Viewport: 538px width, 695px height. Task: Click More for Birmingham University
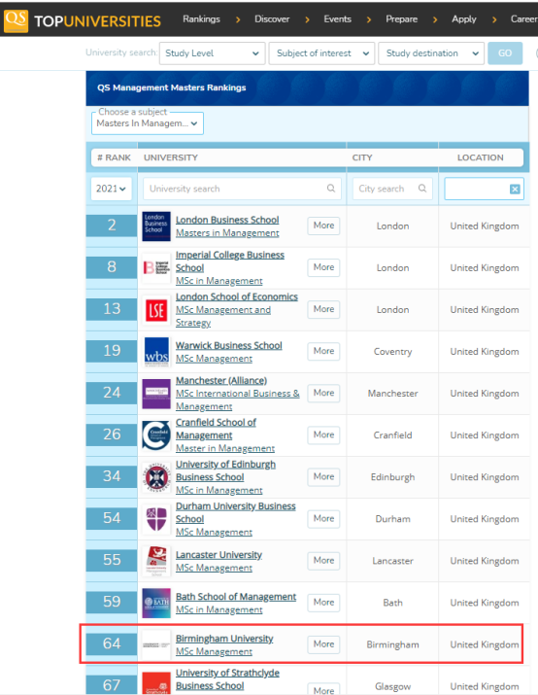click(323, 644)
